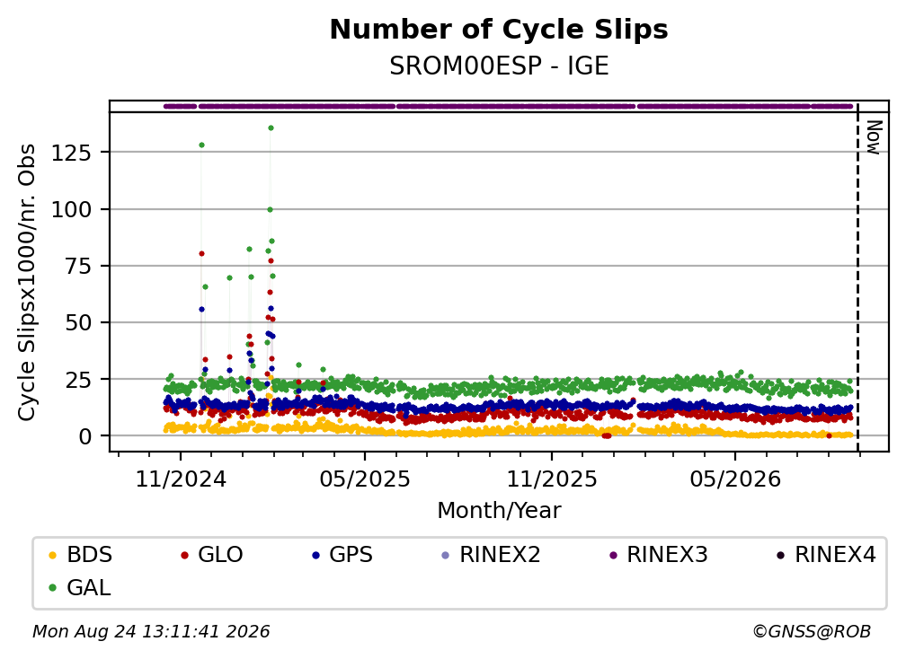Image resolution: width=906 pixels, height=659 pixels.
Task: Click the purple RINEX3 availability bar
Action: click(509, 106)
